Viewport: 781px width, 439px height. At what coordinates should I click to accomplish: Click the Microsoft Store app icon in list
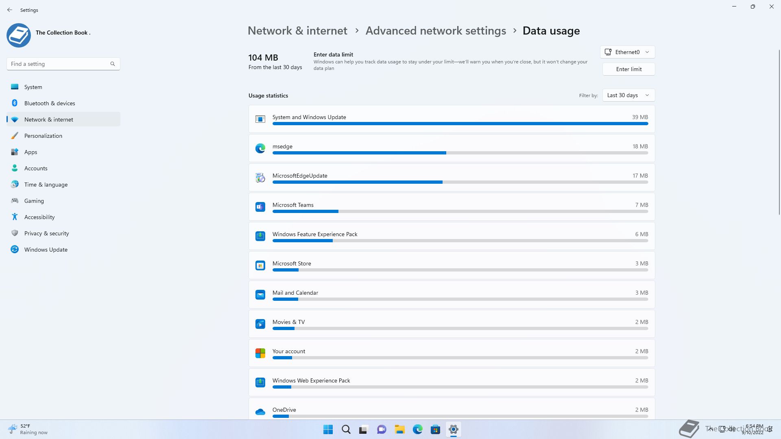click(x=260, y=265)
